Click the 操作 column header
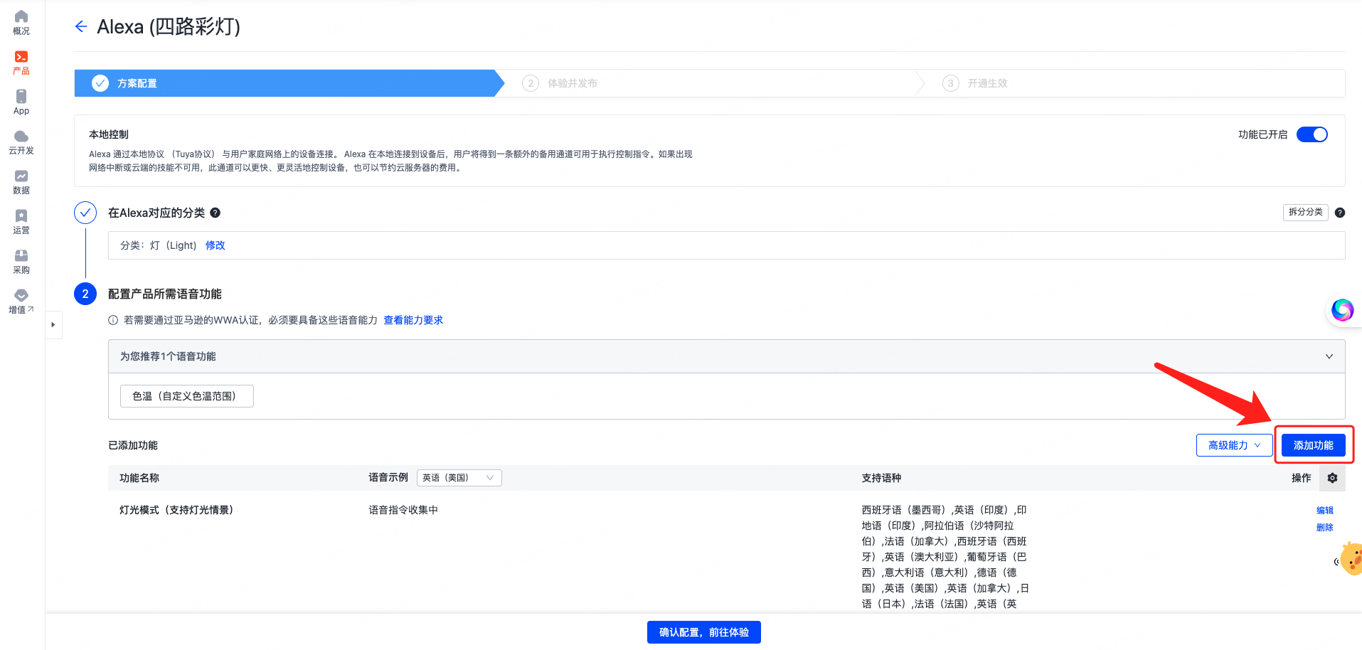 click(1301, 478)
